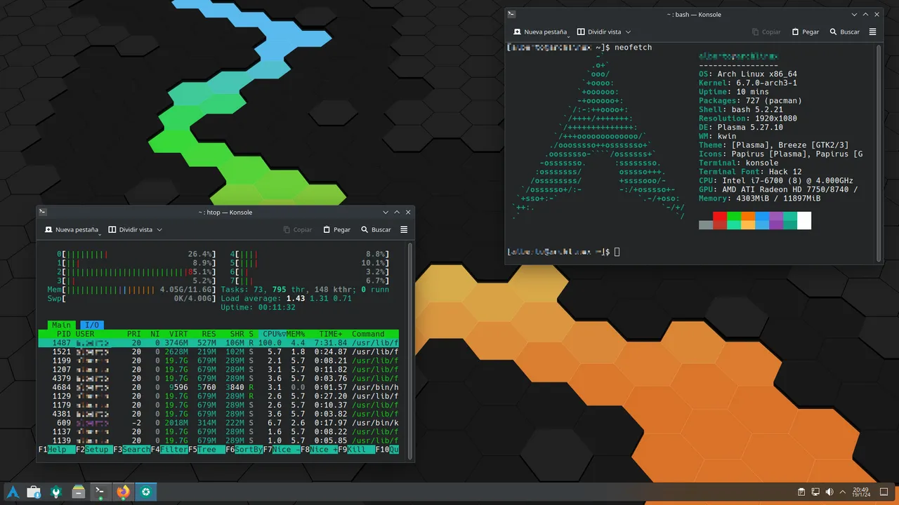Select htop process row with PID 4684
The width and height of the screenshot is (899, 505).
point(218,387)
